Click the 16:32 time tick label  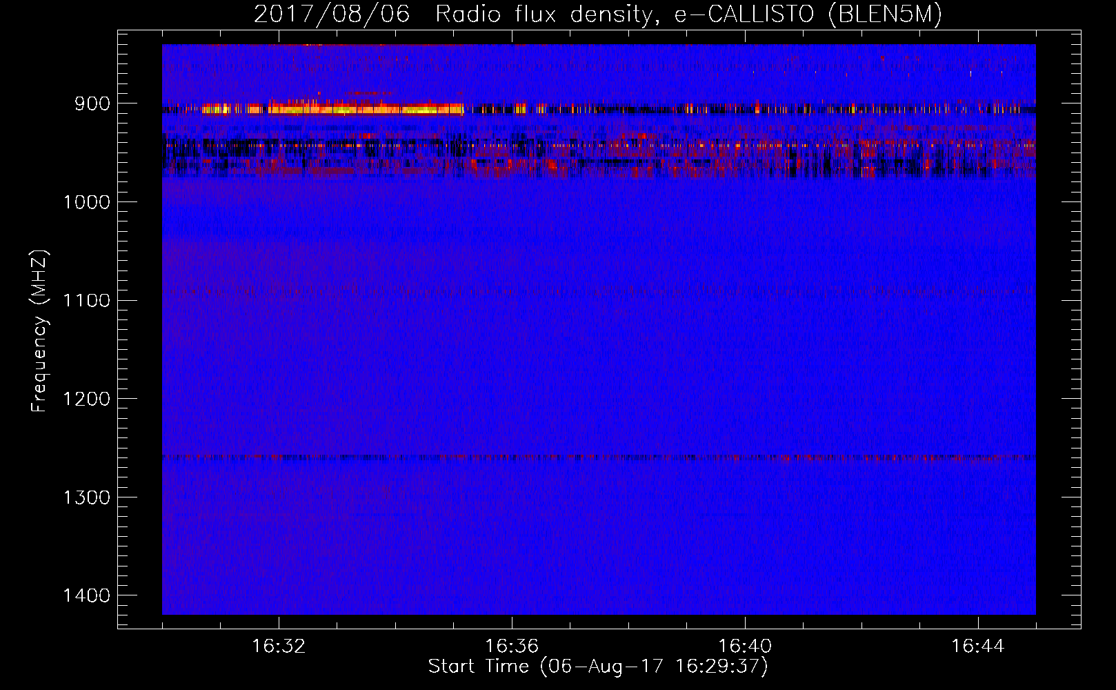(x=279, y=647)
